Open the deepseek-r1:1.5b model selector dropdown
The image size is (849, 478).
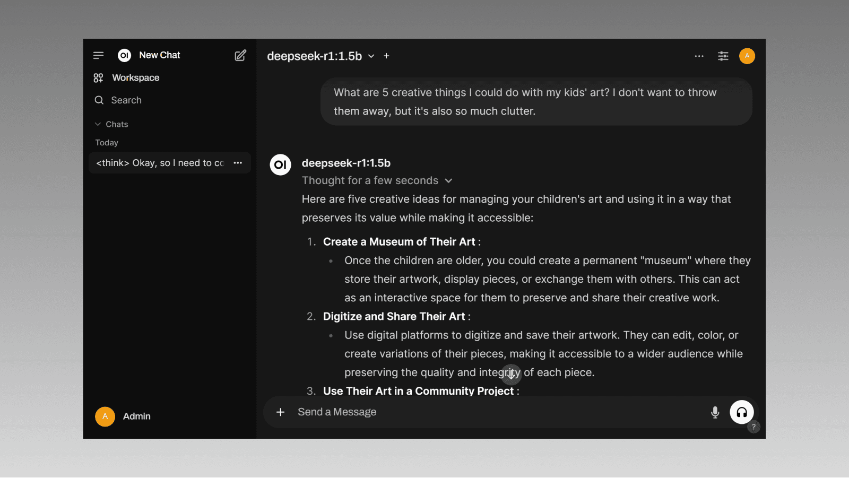coord(320,56)
